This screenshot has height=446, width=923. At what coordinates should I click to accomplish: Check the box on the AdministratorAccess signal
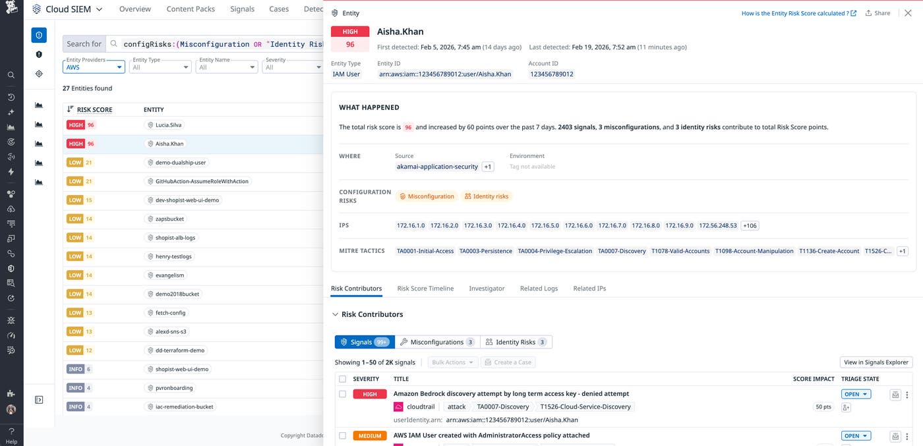coord(342,435)
